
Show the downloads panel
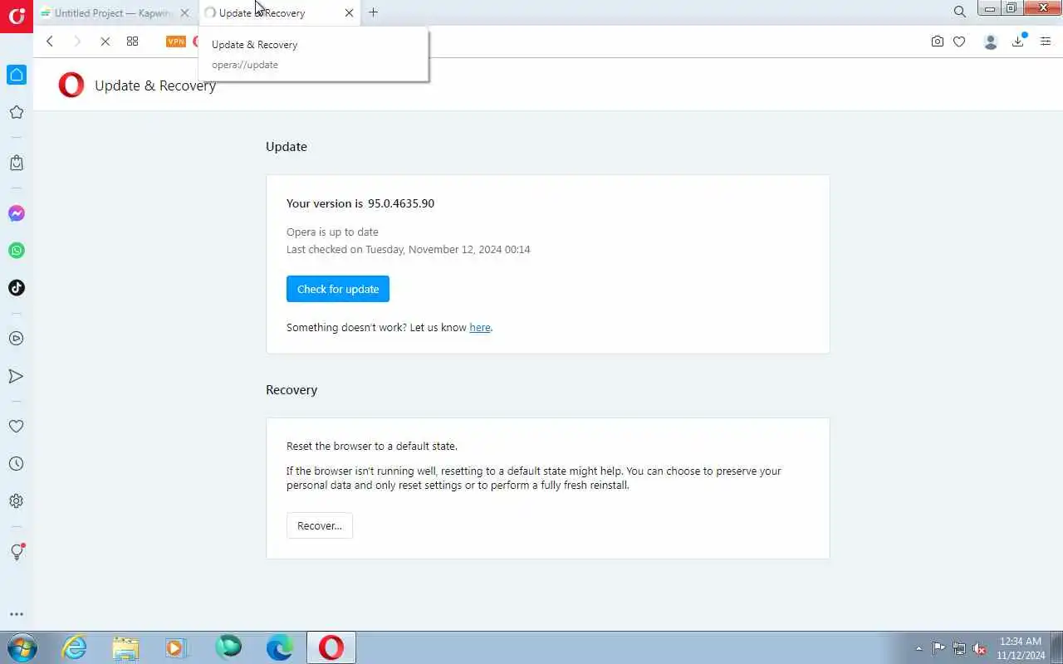[1018, 41]
